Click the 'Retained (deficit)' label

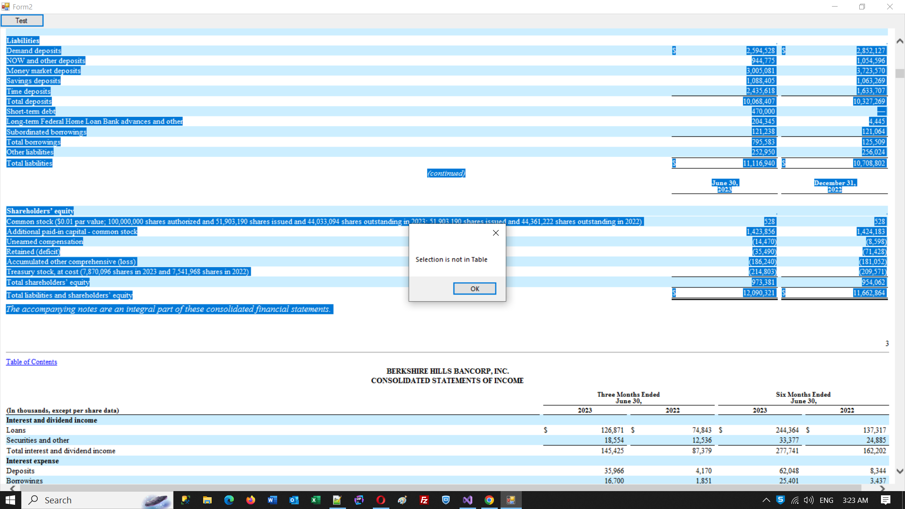33,252
